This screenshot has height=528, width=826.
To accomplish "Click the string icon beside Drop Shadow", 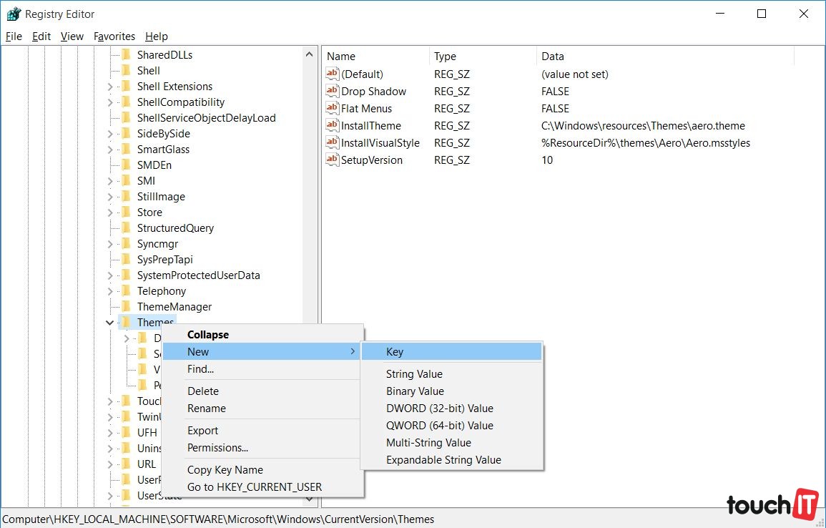I will pos(332,92).
